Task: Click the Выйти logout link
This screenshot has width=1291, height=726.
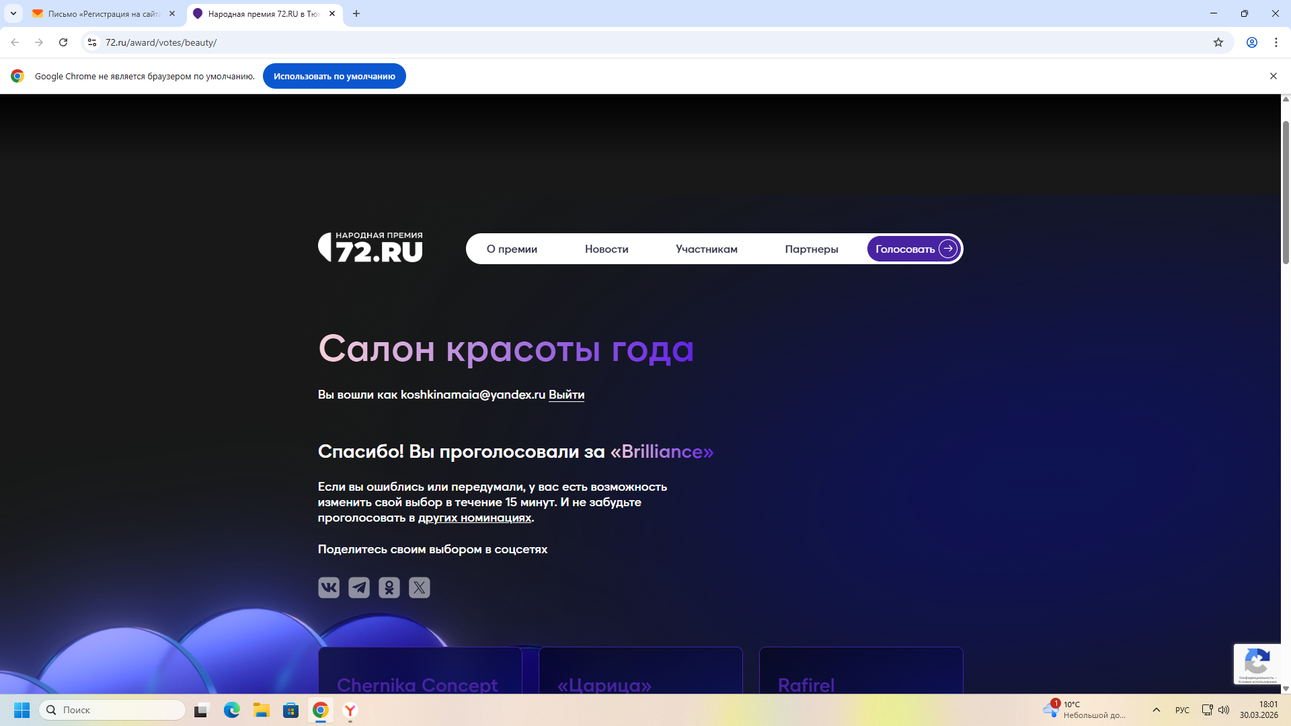Action: 566,395
